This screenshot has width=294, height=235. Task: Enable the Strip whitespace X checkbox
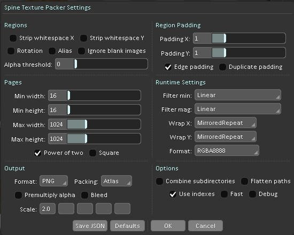pos(13,38)
